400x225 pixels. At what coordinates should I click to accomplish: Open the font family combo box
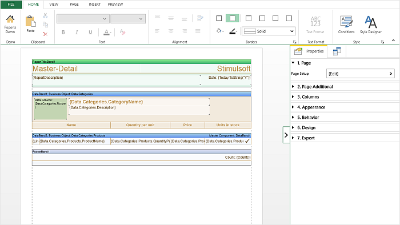pos(83,19)
